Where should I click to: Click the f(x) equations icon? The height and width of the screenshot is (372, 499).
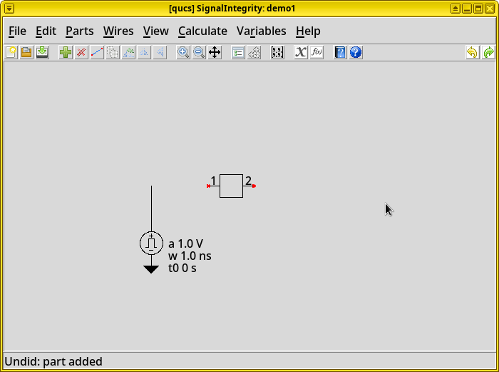click(x=317, y=52)
